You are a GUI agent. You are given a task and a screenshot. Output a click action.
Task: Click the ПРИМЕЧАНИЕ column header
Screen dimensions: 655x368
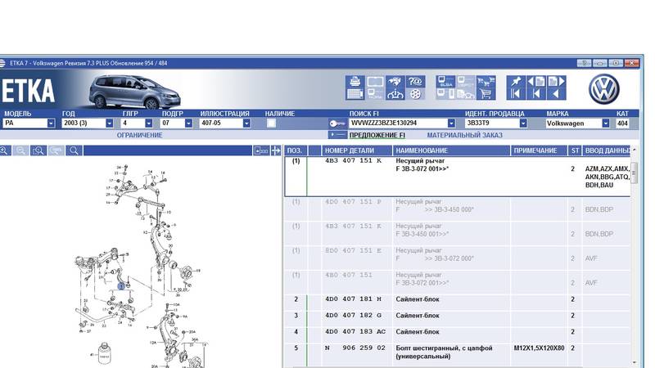[539, 150]
